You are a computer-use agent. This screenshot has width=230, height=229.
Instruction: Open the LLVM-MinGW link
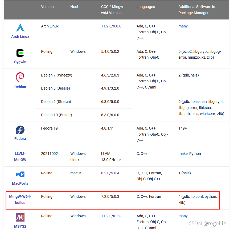(x=20, y=156)
